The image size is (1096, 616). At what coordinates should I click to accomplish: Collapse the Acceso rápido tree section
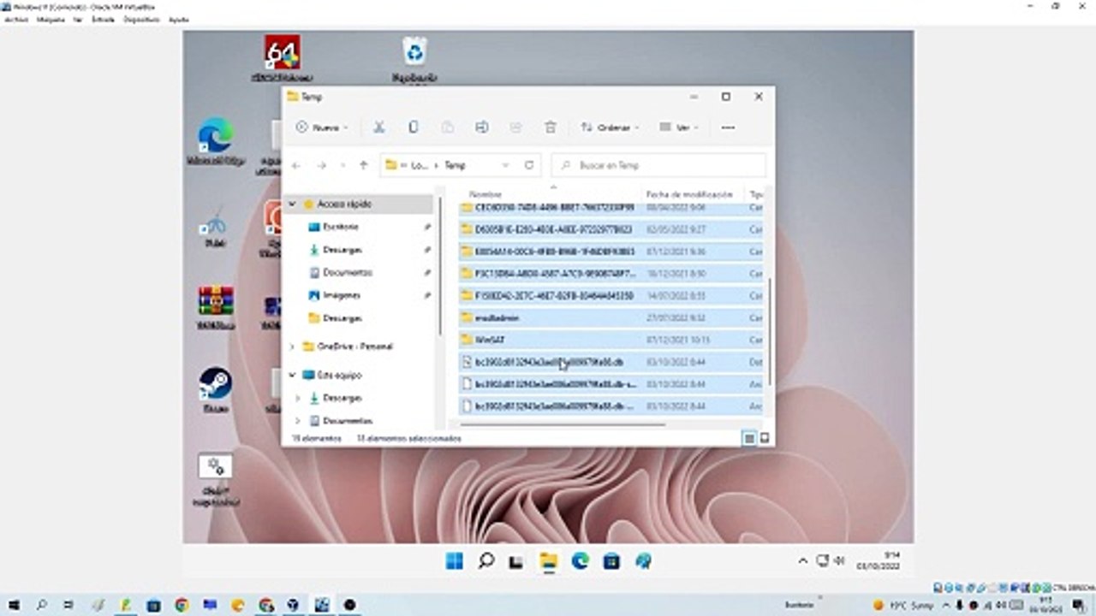click(292, 204)
